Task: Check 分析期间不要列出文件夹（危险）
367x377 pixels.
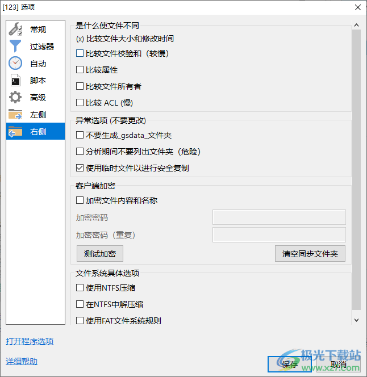Action: click(x=80, y=152)
